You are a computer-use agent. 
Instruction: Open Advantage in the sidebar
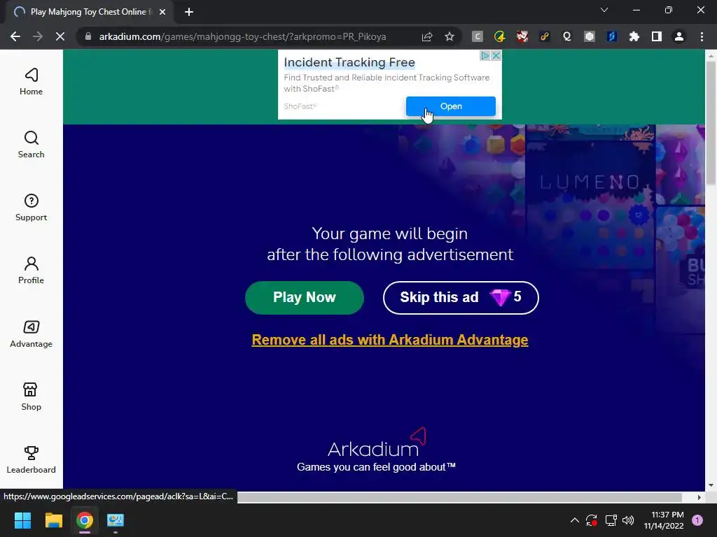(31, 334)
